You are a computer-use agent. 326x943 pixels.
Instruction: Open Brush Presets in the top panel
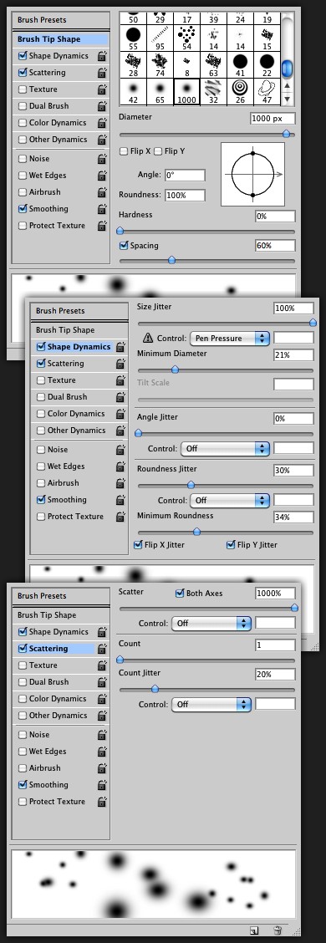pos(42,20)
